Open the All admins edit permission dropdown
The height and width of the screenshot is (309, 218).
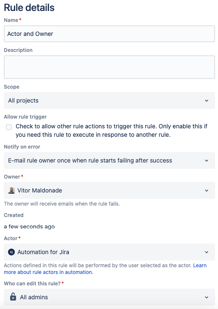click(x=109, y=297)
